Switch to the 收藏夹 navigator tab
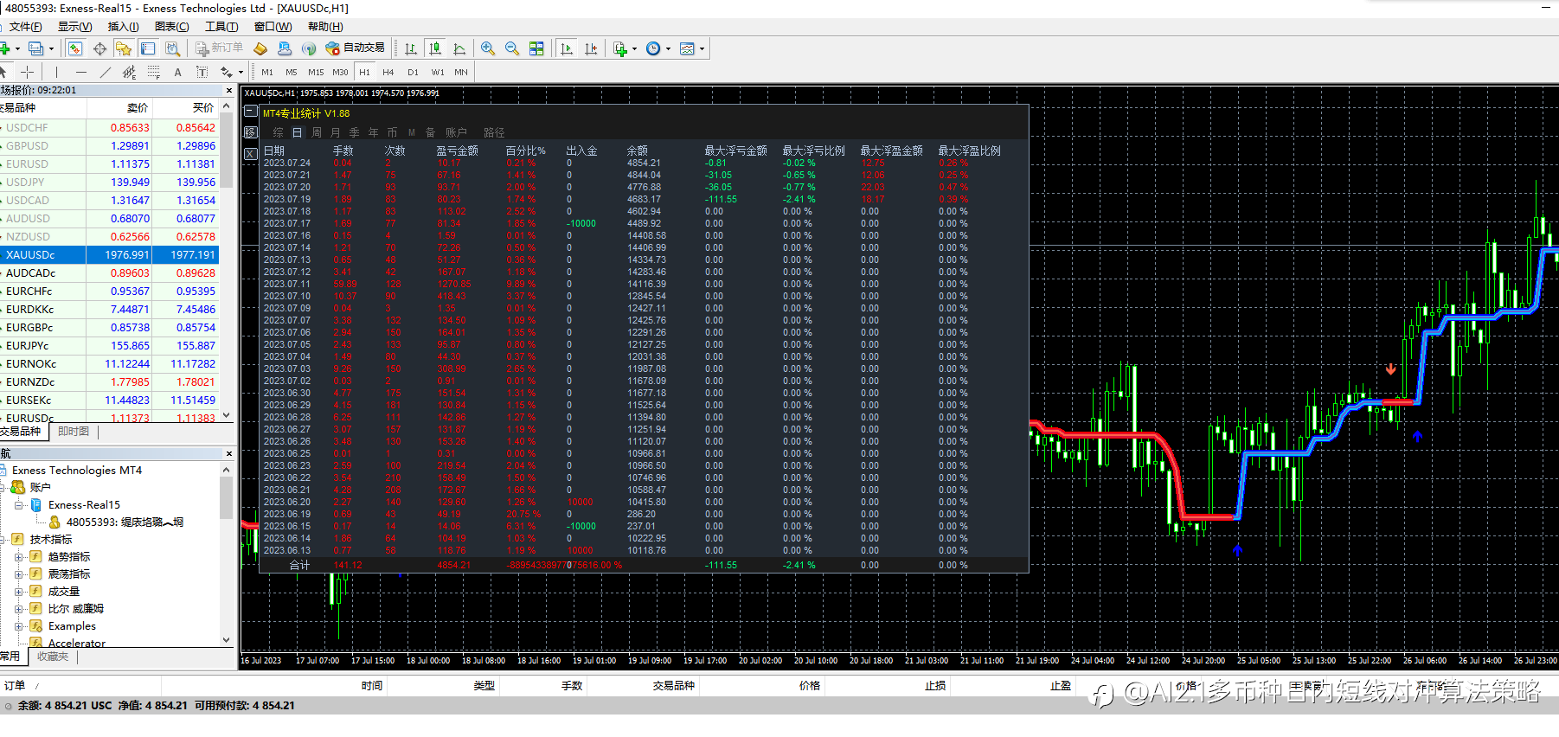 coord(53,657)
